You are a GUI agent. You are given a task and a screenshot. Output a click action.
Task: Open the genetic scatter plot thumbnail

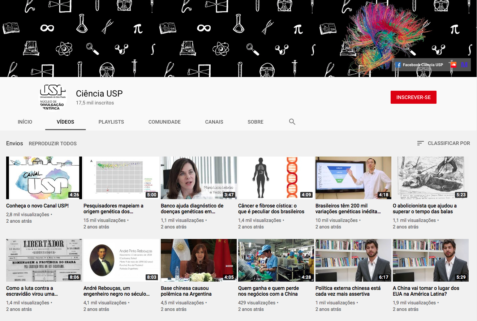121,178
